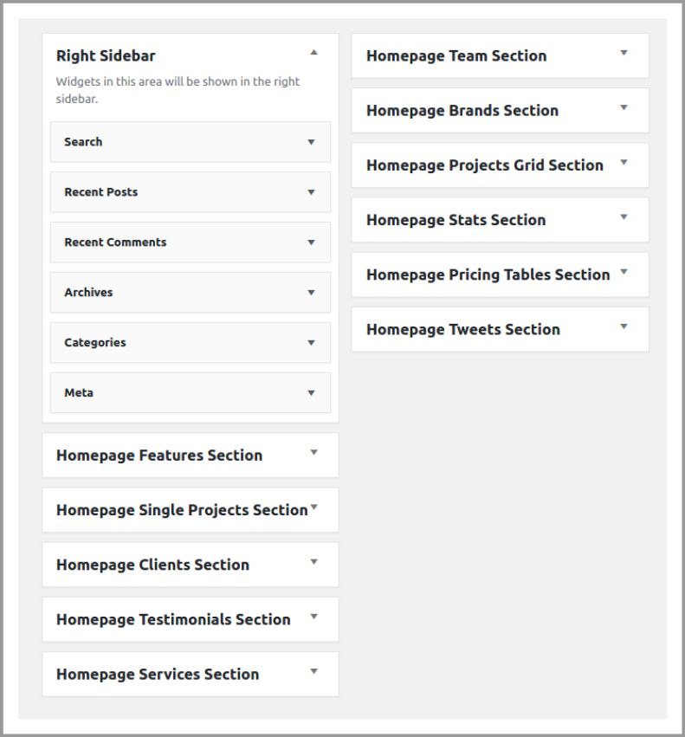Click the Recent Comments widget title
Image resolution: width=685 pixels, height=737 pixels.
click(115, 242)
